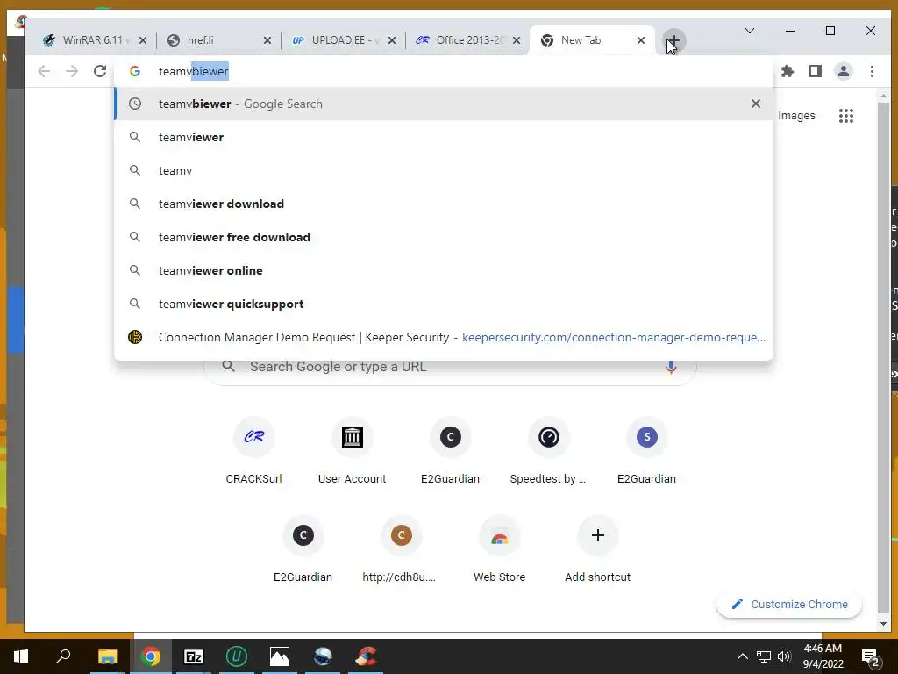This screenshot has height=674, width=898.
Task: Open the tab search dropdown chevron
Action: [x=749, y=31]
